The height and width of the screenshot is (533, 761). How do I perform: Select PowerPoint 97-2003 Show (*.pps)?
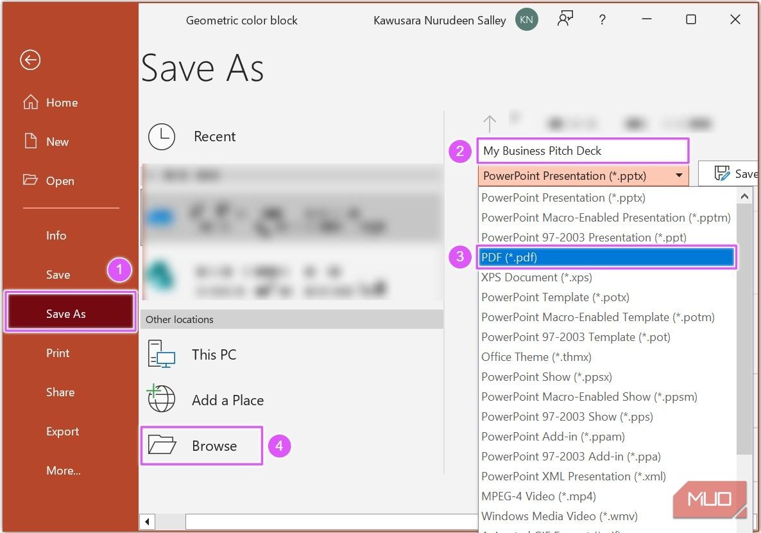coord(608,417)
